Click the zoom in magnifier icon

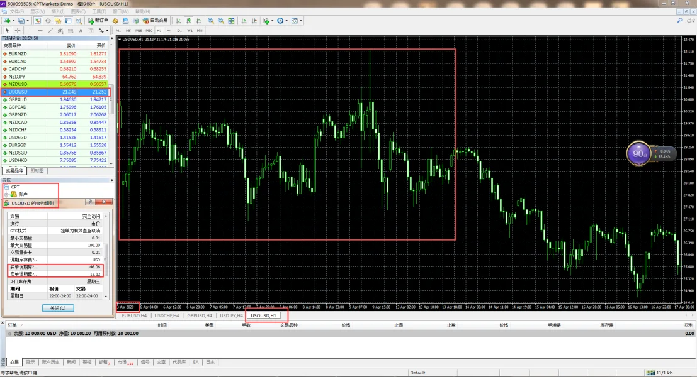coord(211,21)
